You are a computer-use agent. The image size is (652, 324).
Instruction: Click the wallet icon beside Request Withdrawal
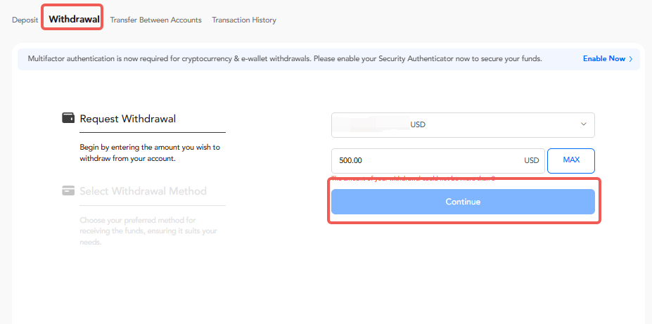(x=68, y=118)
